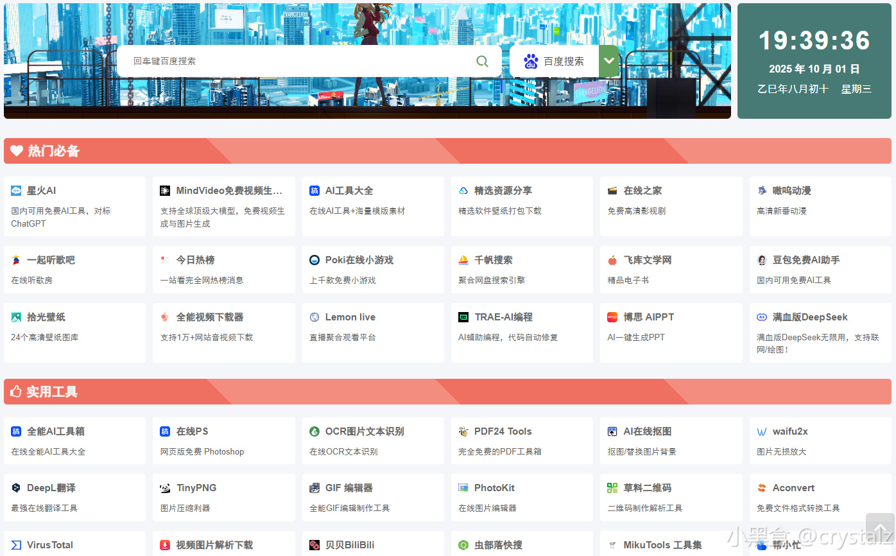Open the search engine dropdown arrow

[x=608, y=61]
